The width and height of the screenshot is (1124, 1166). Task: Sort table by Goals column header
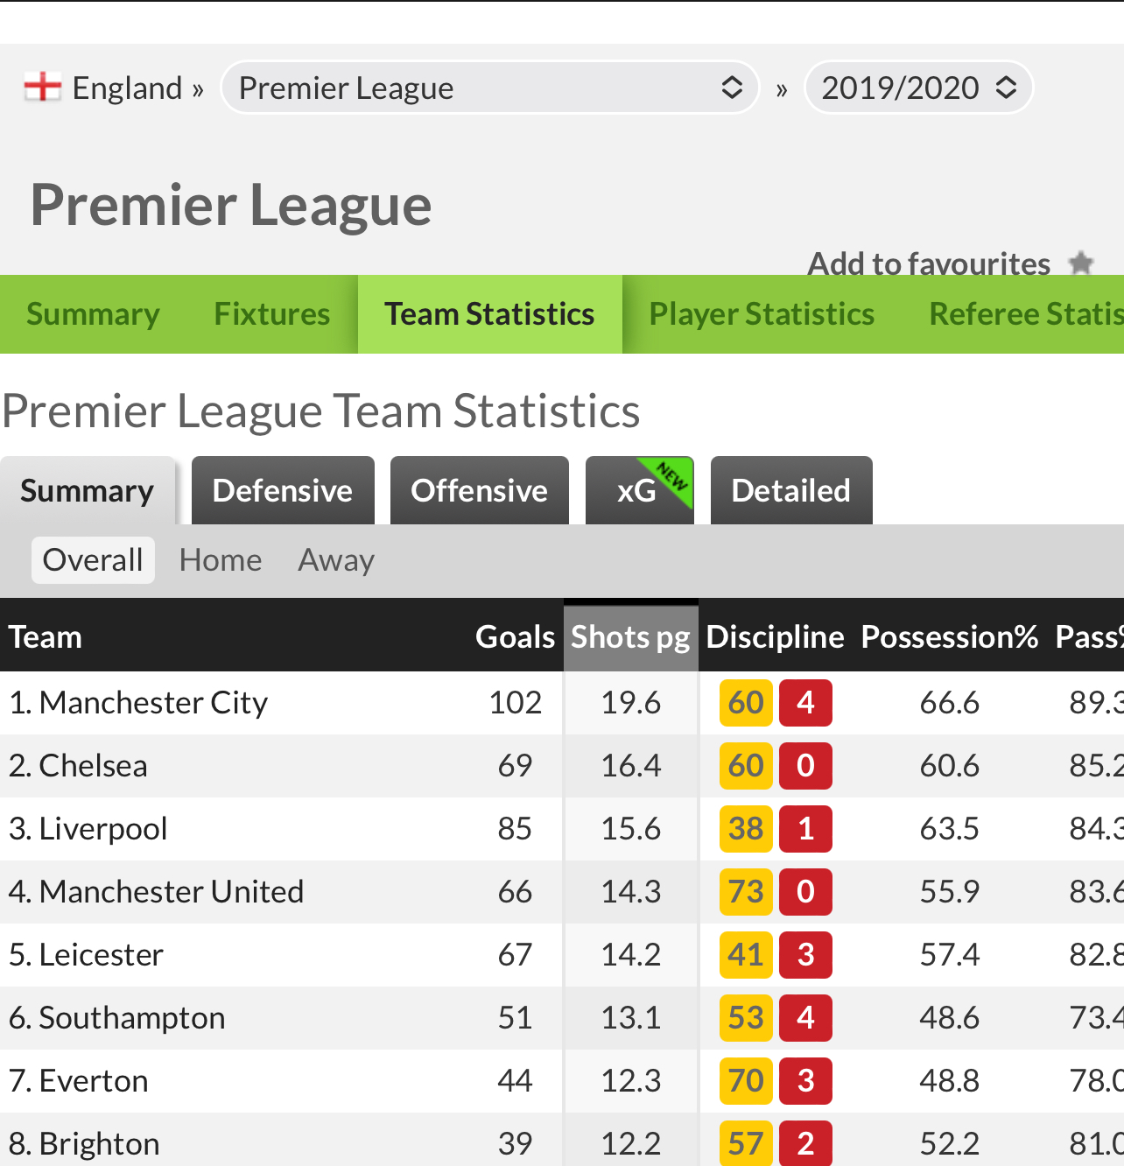(515, 636)
